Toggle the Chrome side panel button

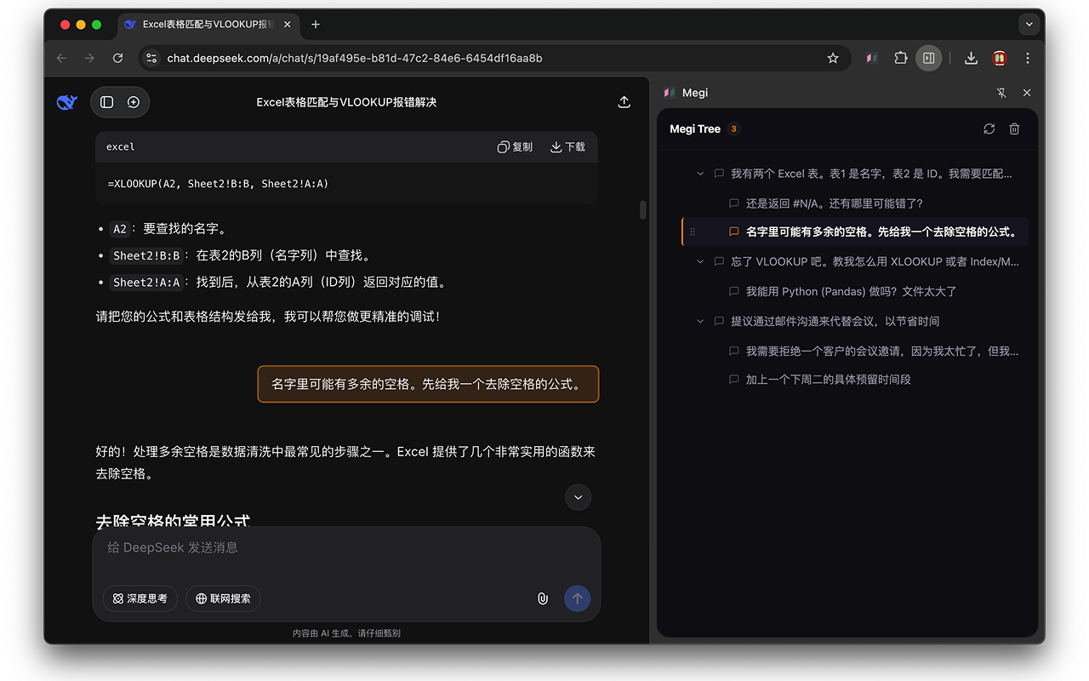coord(929,58)
